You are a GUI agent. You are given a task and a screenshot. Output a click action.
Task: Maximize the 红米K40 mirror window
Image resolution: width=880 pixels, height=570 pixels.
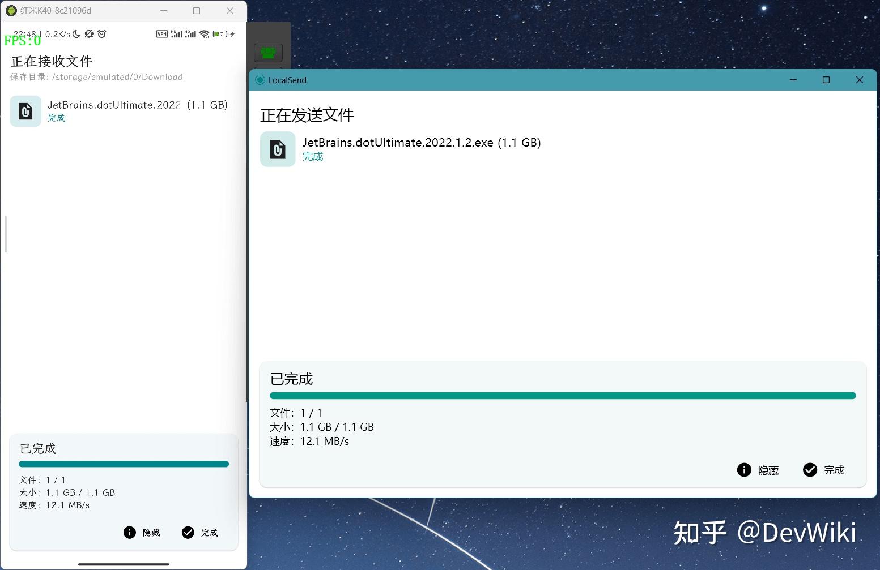[197, 11]
